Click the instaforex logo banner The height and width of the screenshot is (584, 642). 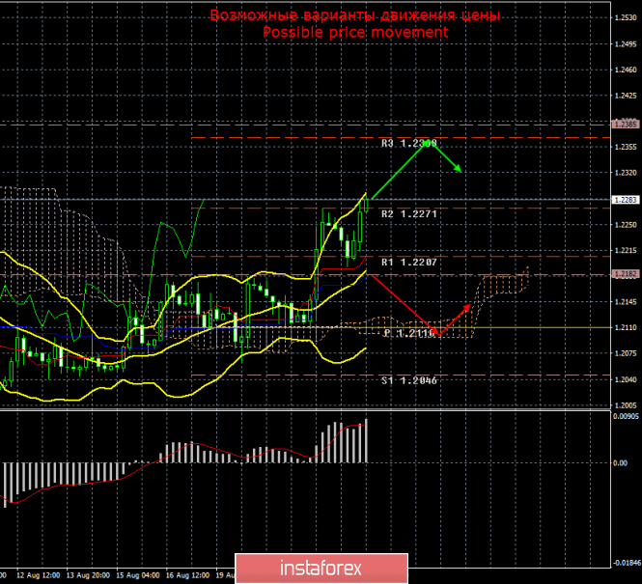click(321, 569)
